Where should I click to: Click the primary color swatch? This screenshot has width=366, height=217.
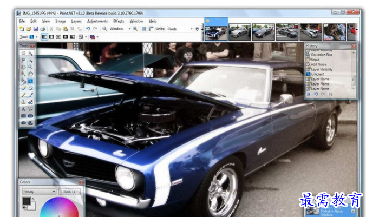pyautogui.click(x=26, y=201)
